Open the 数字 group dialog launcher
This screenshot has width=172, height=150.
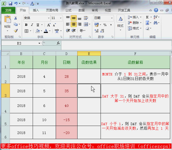112,37
